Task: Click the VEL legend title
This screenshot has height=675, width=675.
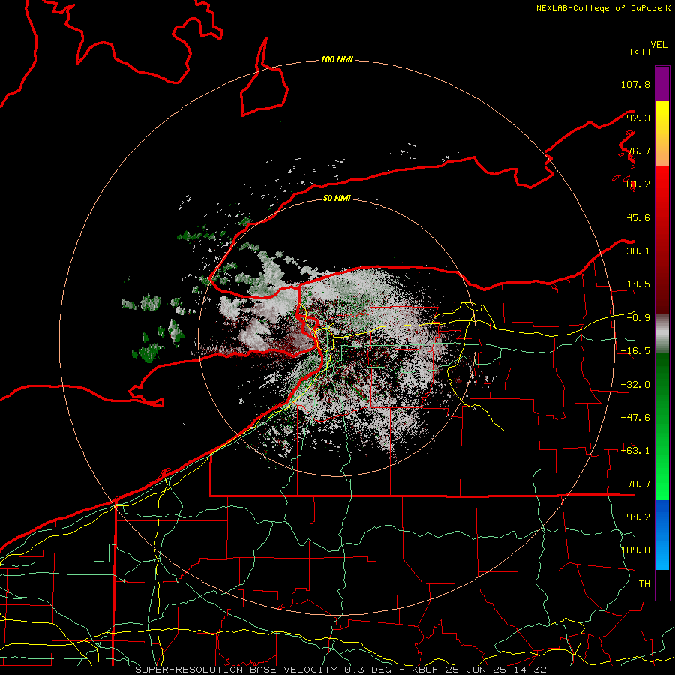Action: [658, 45]
